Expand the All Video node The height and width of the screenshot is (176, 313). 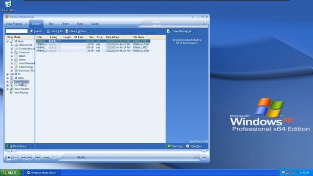click(8, 78)
